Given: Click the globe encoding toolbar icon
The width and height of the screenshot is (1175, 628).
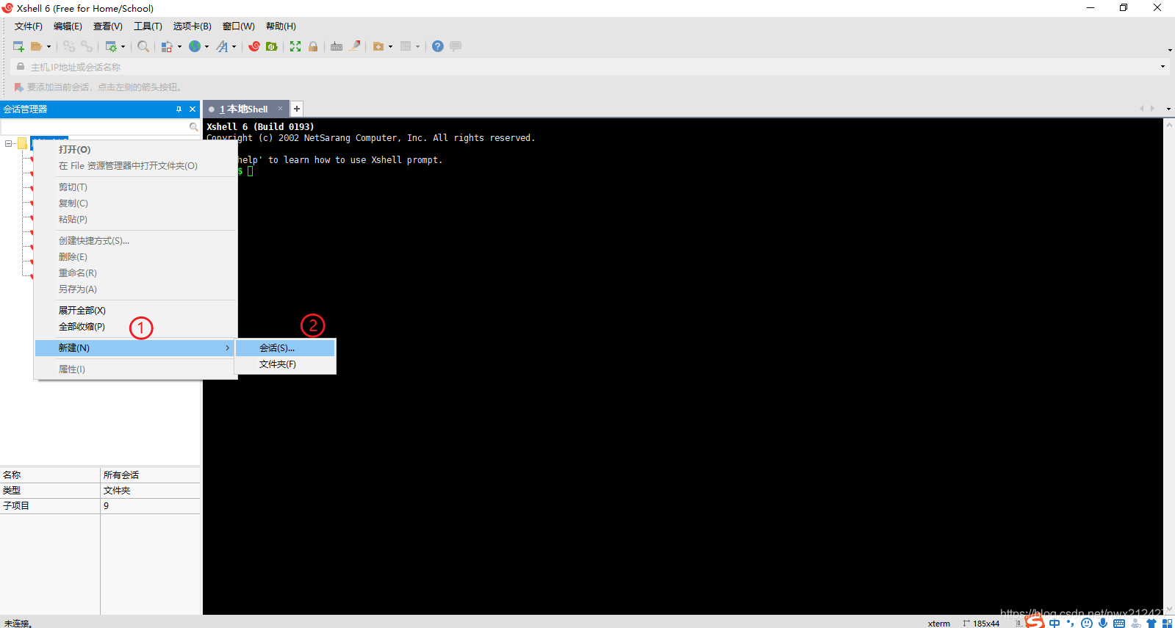Looking at the screenshot, I should click(195, 46).
